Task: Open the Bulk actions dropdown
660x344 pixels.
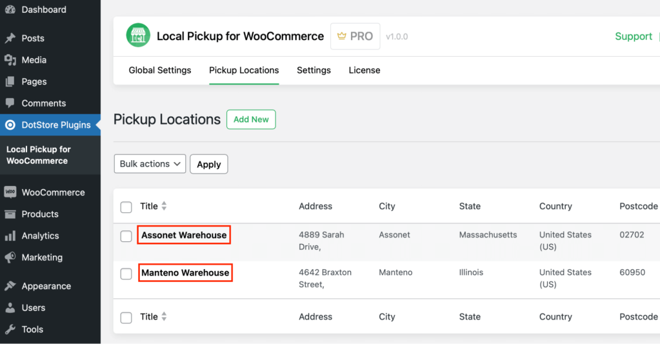Action: coord(150,164)
